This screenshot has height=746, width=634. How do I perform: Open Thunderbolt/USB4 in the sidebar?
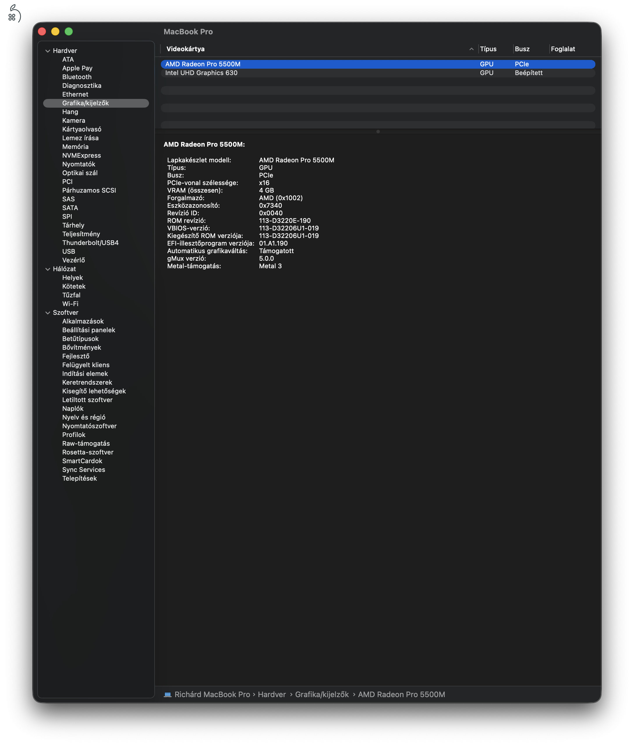click(91, 243)
